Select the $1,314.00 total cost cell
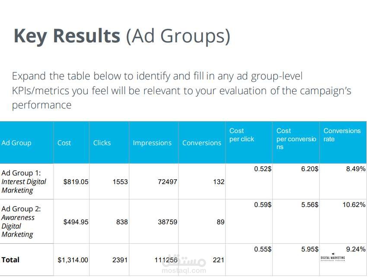Viewport: 368px width, 280px height. [x=73, y=260]
